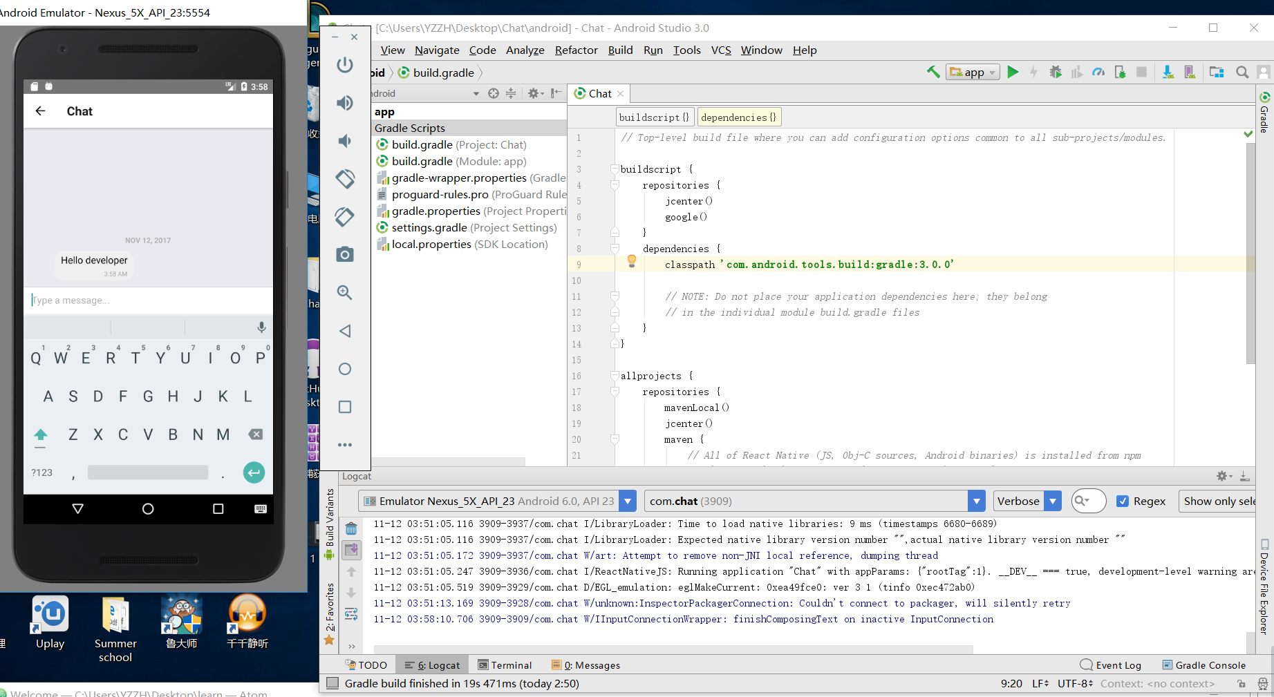Click the emulator sidebar Overview square icon
This screenshot has height=697, width=1274.
pyautogui.click(x=345, y=407)
